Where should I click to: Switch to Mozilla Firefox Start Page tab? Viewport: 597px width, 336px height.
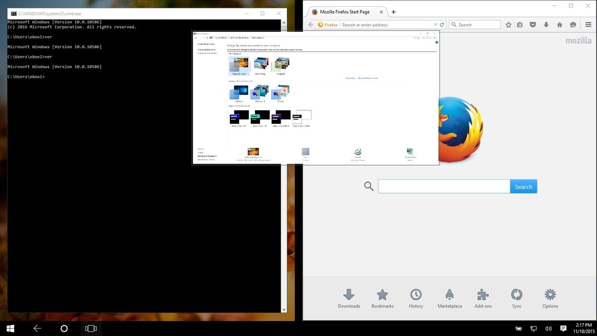coord(344,11)
